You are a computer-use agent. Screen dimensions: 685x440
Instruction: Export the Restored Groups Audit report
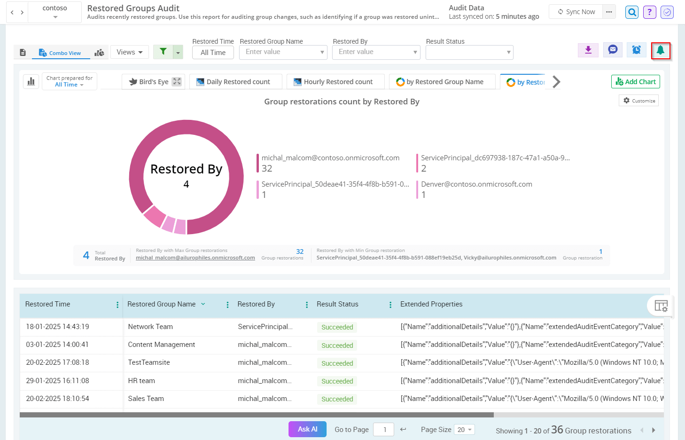click(x=588, y=49)
